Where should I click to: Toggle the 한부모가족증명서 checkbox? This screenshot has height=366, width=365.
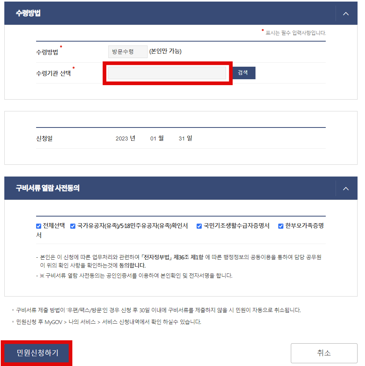[x=281, y=226]
